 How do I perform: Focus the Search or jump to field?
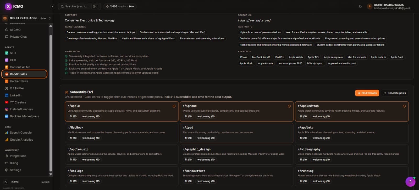pos(79,6)
